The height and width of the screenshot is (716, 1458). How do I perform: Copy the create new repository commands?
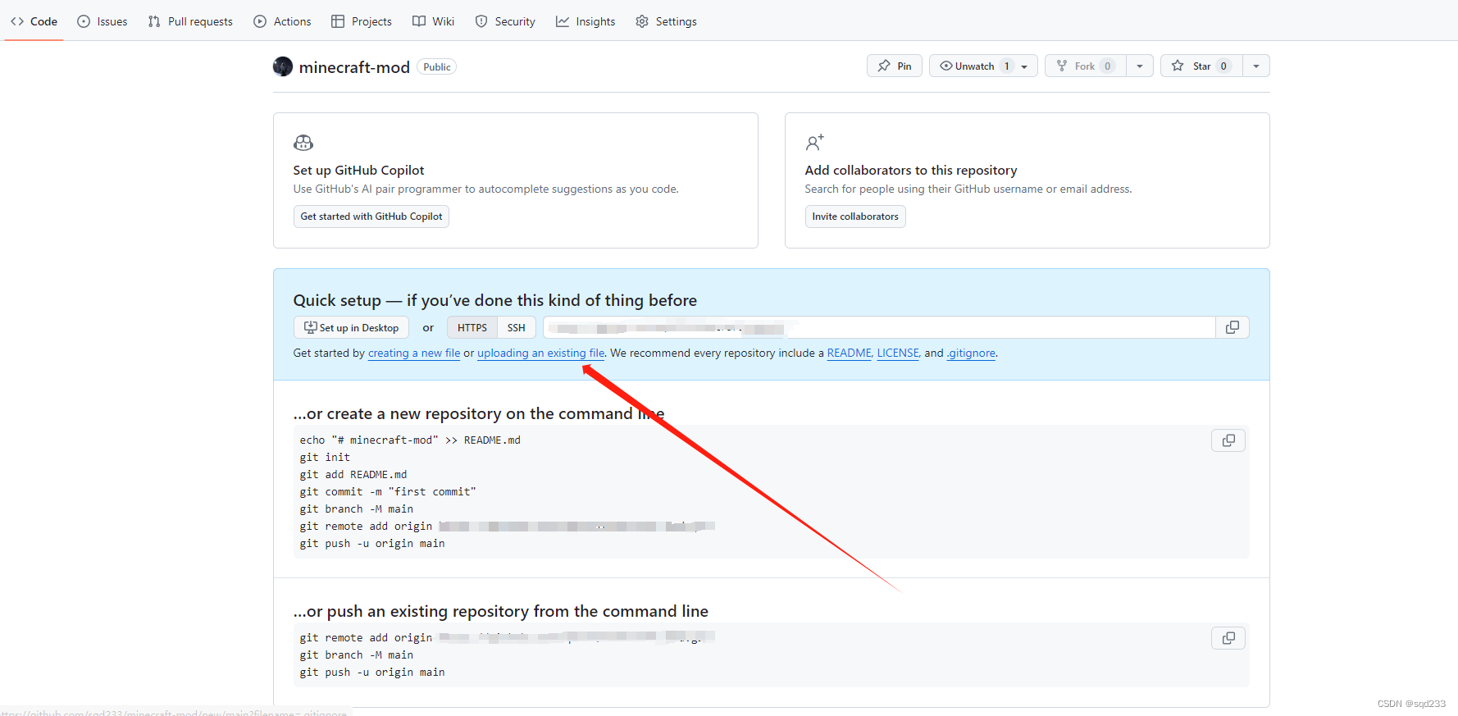1228,440
